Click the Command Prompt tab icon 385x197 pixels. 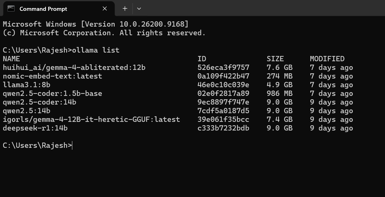coord(11,9)
